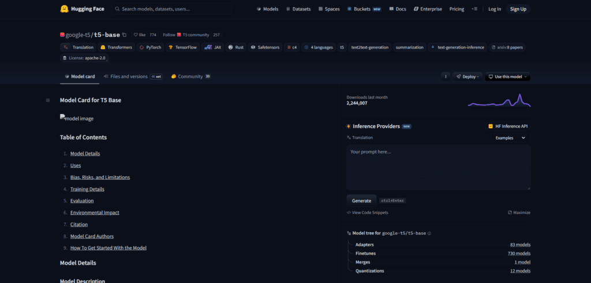Viewport: 591px width, 283px height.
Task: Go to Models in navigation
Action: [x=267, y=9]
